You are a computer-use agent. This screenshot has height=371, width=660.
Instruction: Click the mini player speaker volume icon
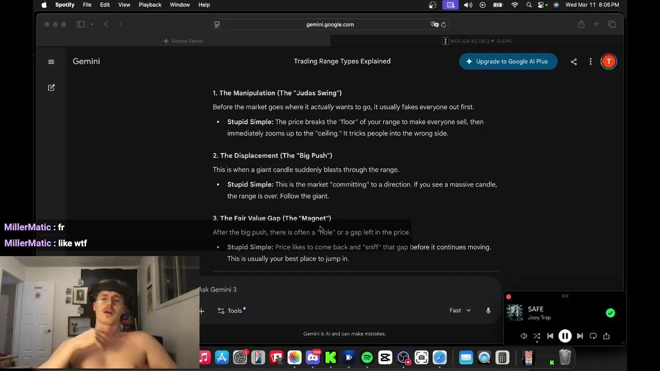(523, 336)
